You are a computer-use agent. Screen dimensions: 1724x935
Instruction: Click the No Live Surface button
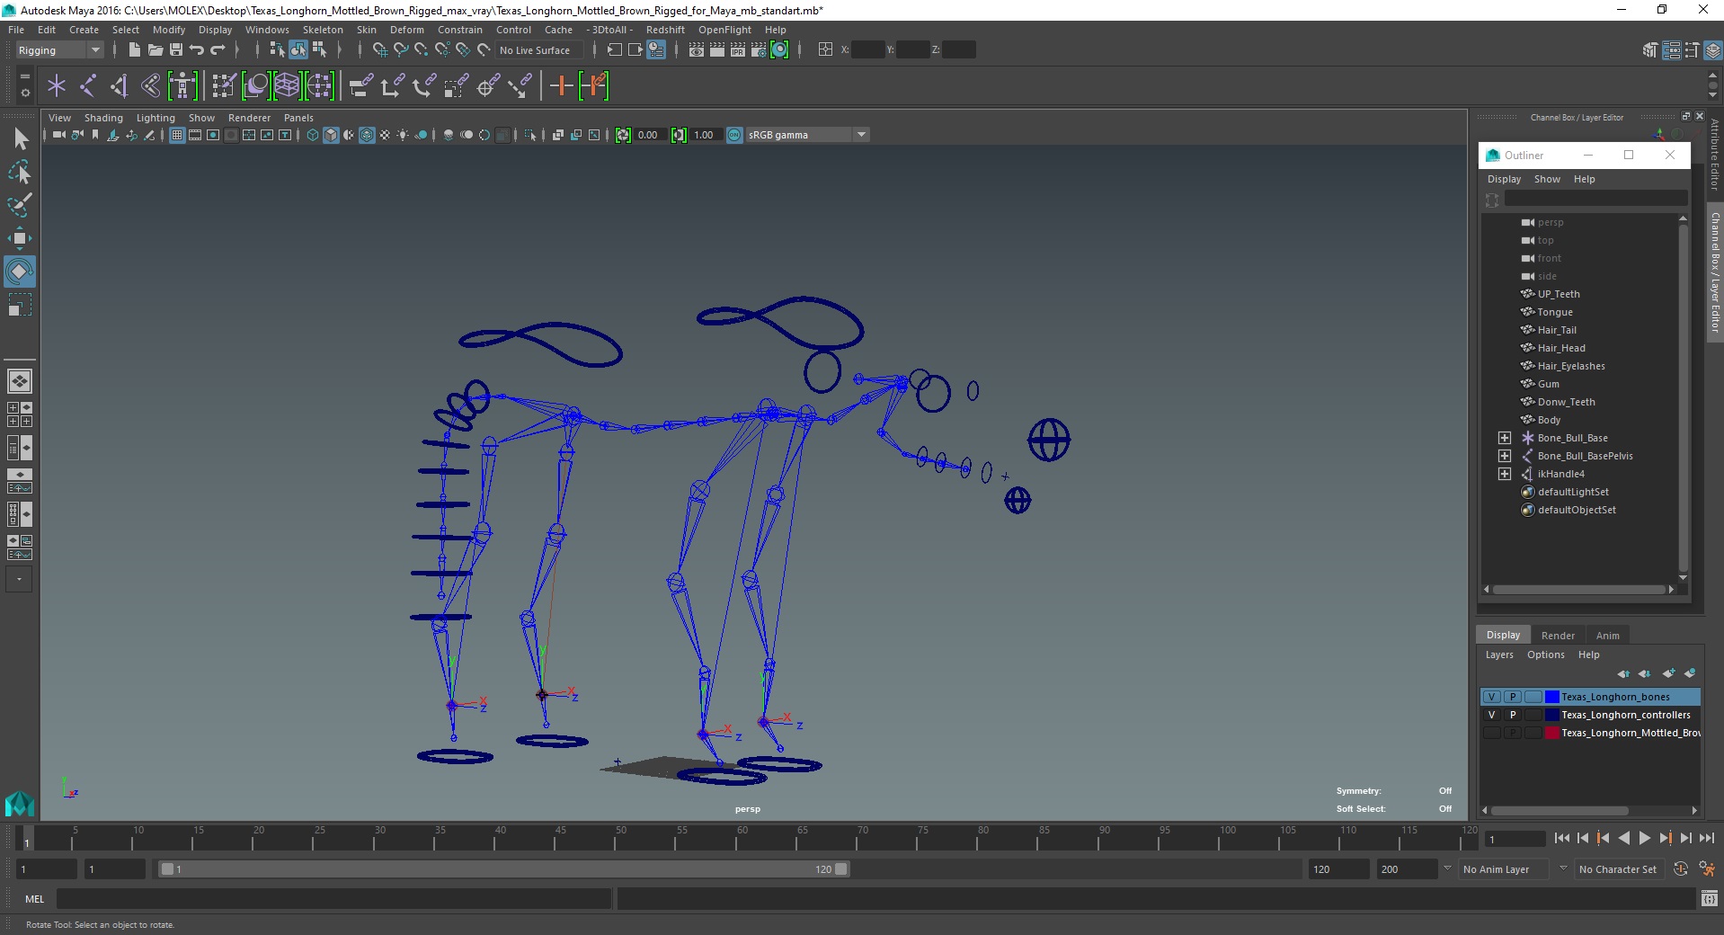pyautogui.click(x=538, y=50)
